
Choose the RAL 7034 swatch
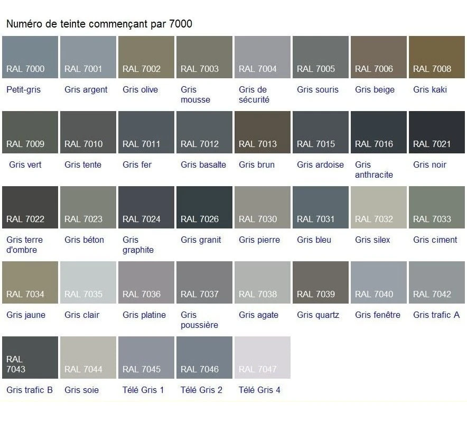coord(30,282)
